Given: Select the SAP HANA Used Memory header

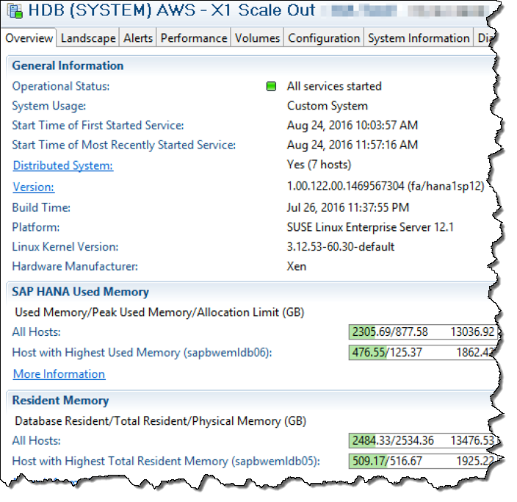Looking at the screenshot, I should pos(81,292).
